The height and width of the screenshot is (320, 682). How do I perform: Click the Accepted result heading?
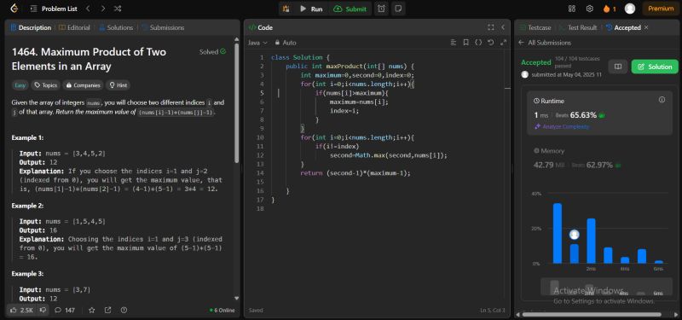pyautogui.click(x=536, y=62)
